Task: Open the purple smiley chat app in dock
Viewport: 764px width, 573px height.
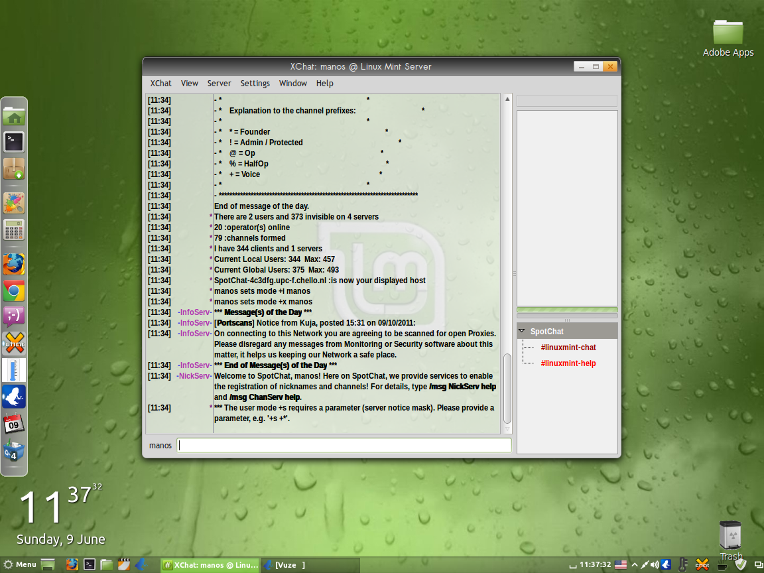Action: 14,317
